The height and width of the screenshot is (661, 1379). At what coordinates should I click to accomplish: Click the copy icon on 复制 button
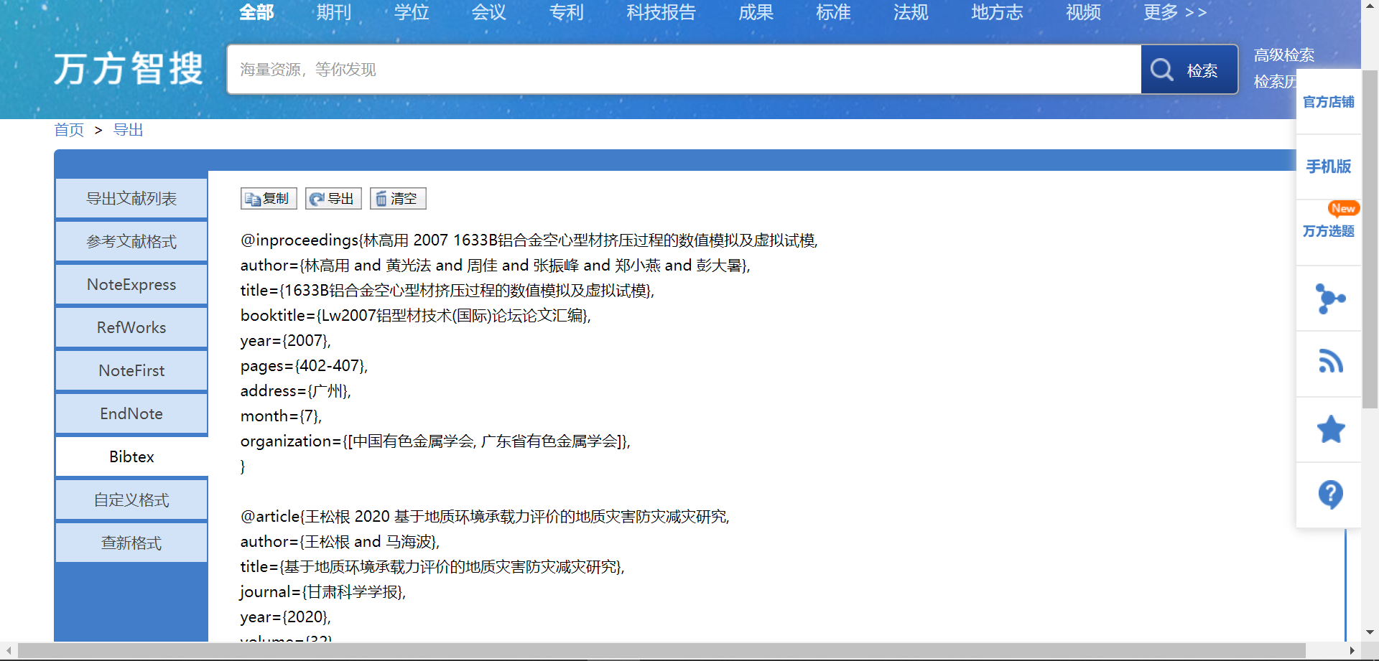click(252, 199)
